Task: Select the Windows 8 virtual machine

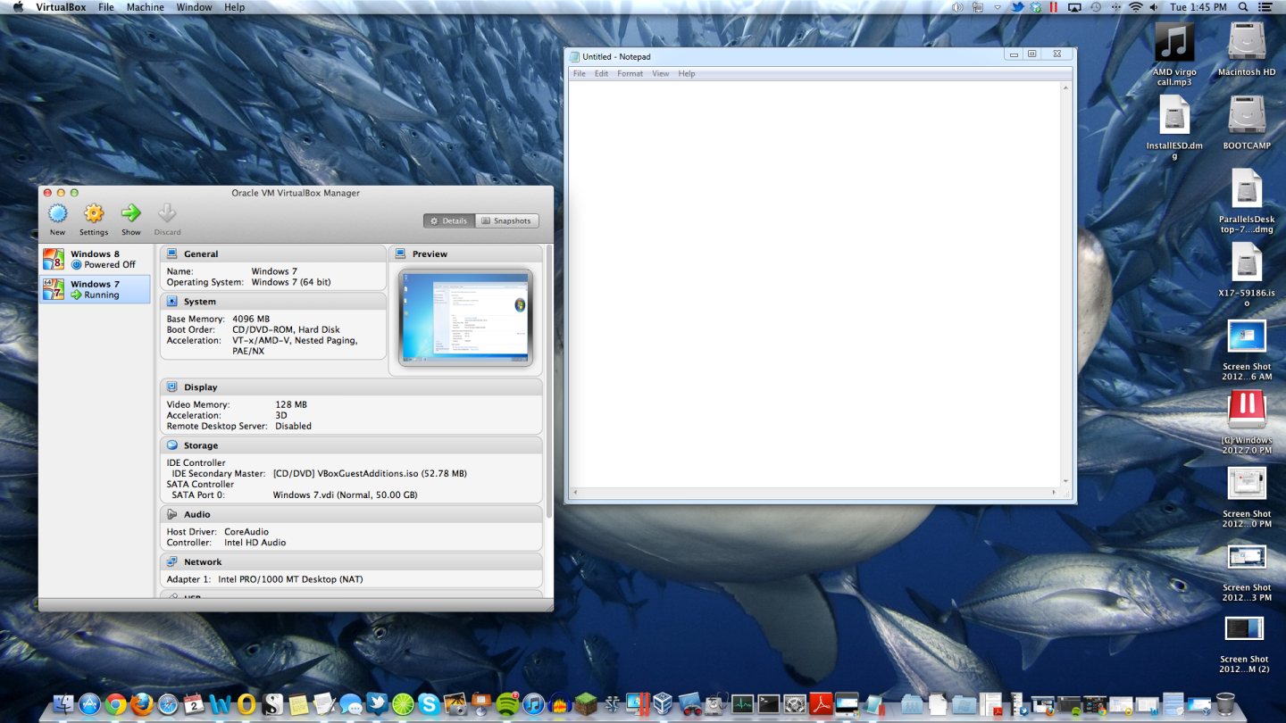Action: 94,258
